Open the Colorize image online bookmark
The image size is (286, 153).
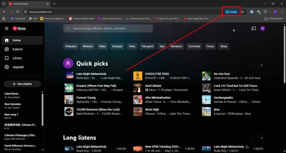(82, 19)
